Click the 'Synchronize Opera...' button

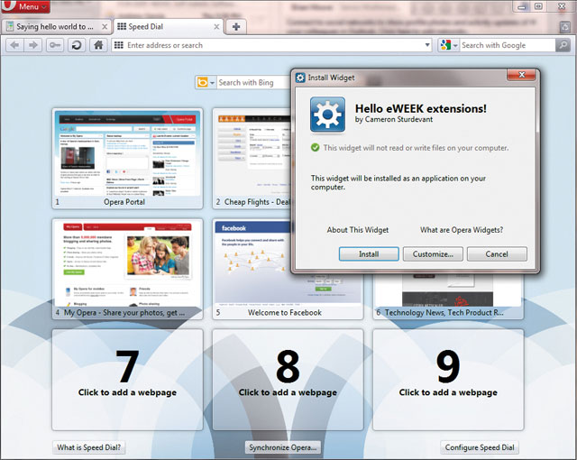pyautogui.click(x=282, y=447)
